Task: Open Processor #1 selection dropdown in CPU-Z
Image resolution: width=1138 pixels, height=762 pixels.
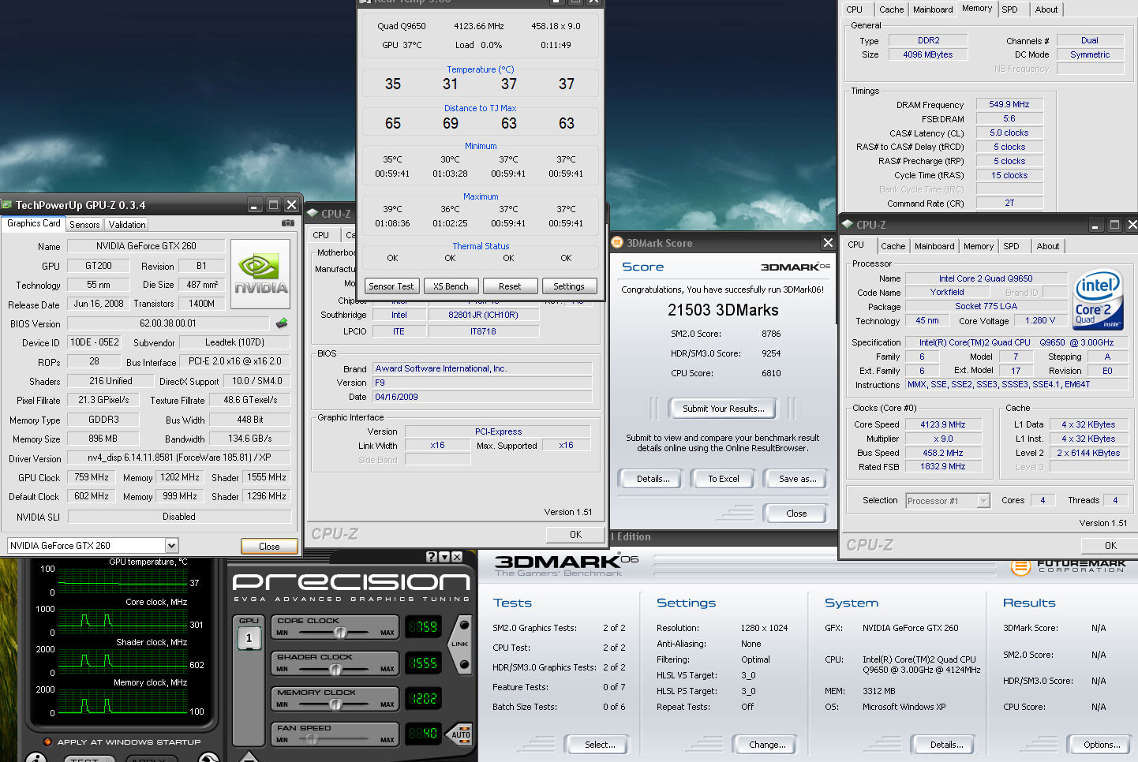Action: click(x=983, y=500)
